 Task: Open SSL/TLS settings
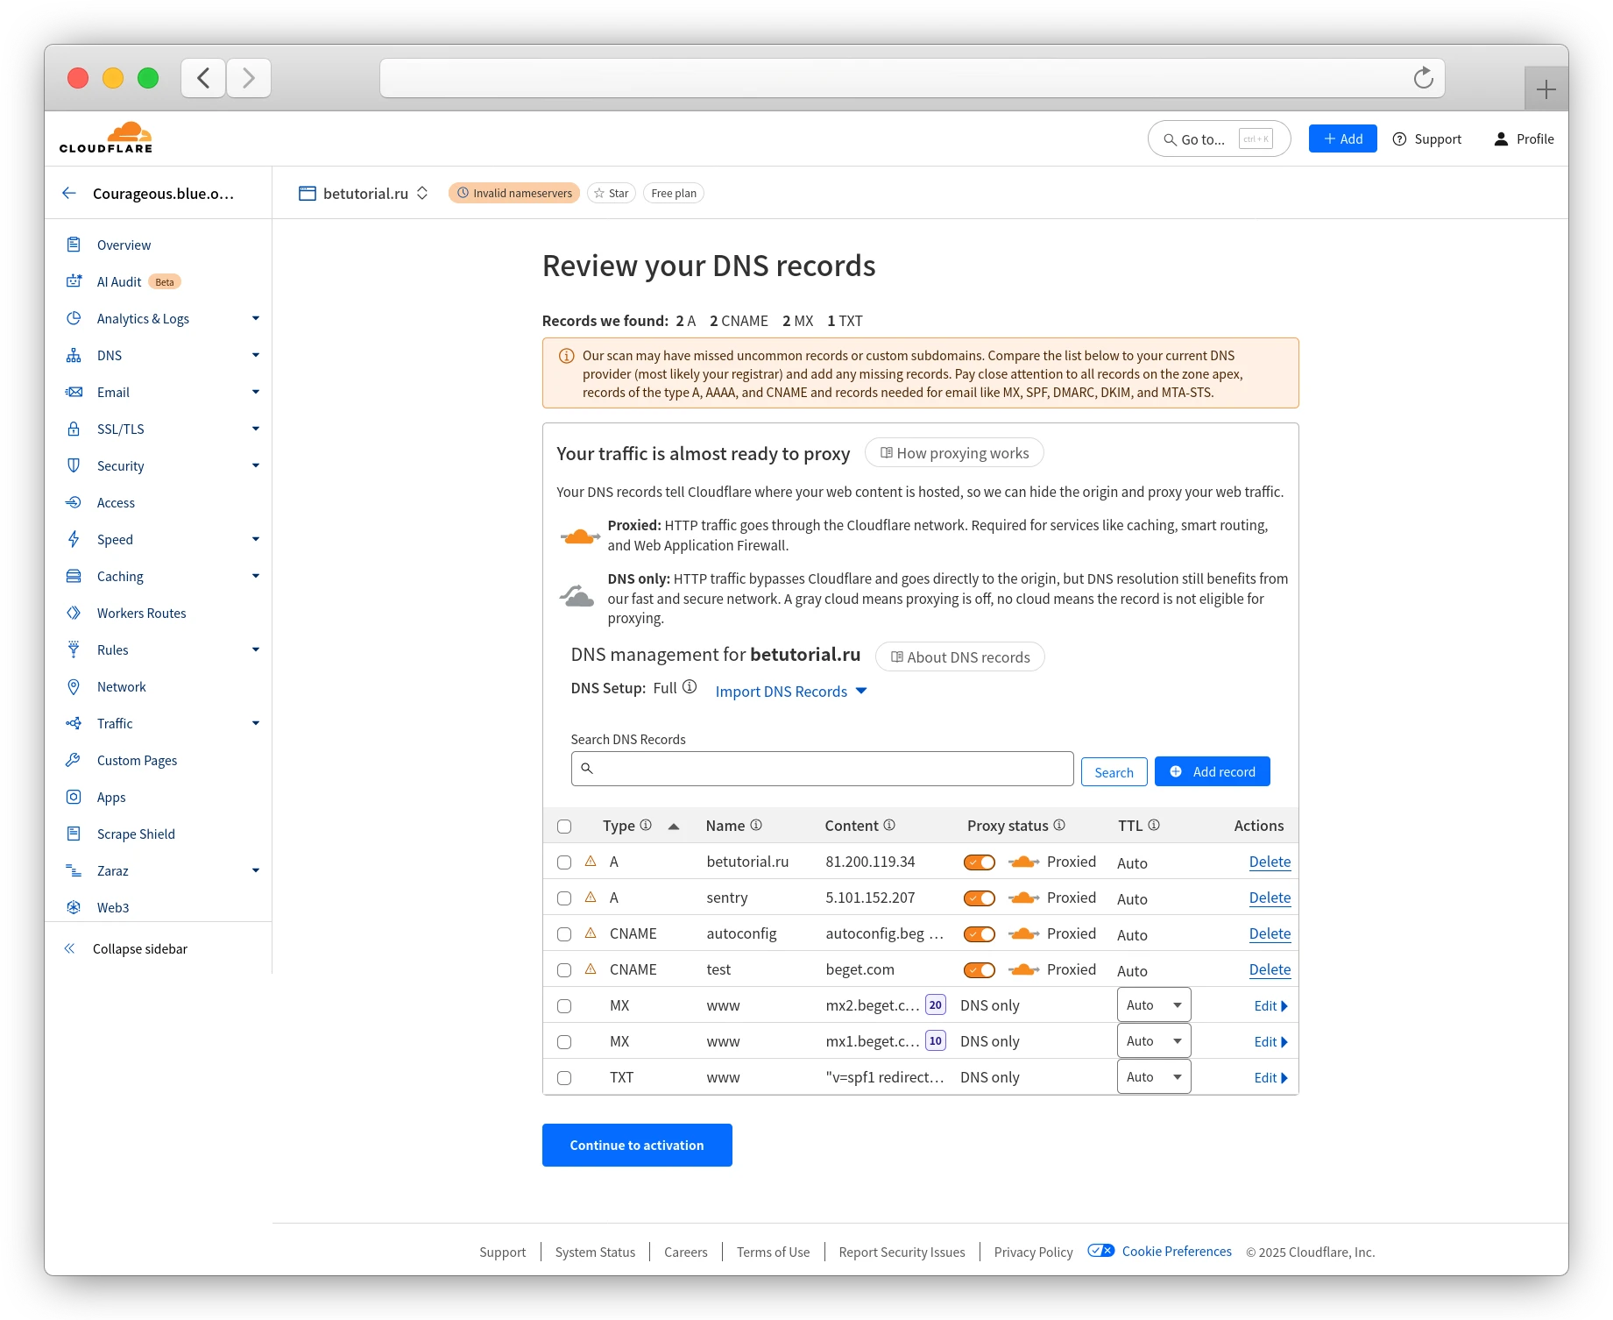click(x=121, y=429)
